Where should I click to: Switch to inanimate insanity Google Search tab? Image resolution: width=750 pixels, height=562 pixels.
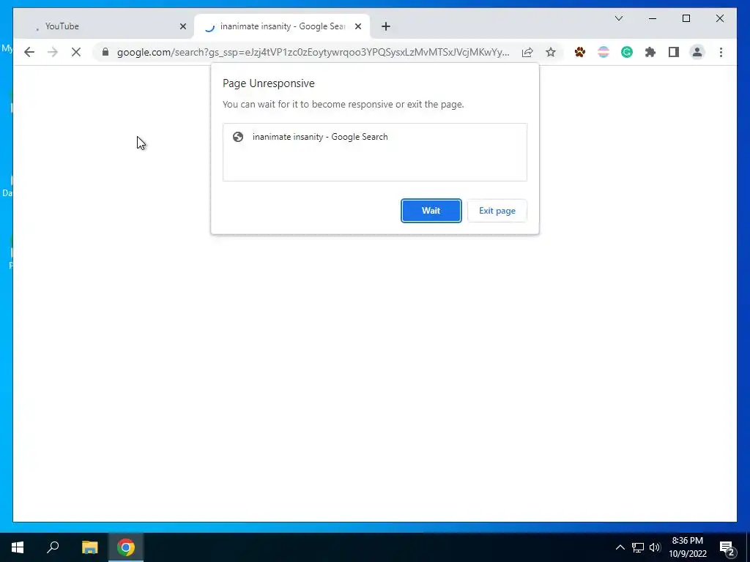click(x=282, y=26)
